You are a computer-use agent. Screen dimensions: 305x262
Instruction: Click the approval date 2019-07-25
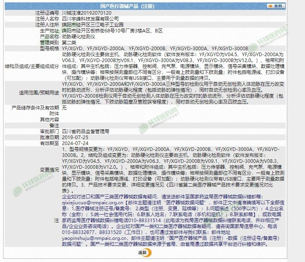pyautogui.click(x=75, y=137)
